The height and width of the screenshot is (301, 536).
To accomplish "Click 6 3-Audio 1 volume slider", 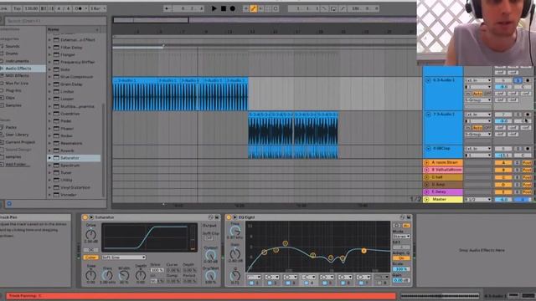I will tap(502, 87).
